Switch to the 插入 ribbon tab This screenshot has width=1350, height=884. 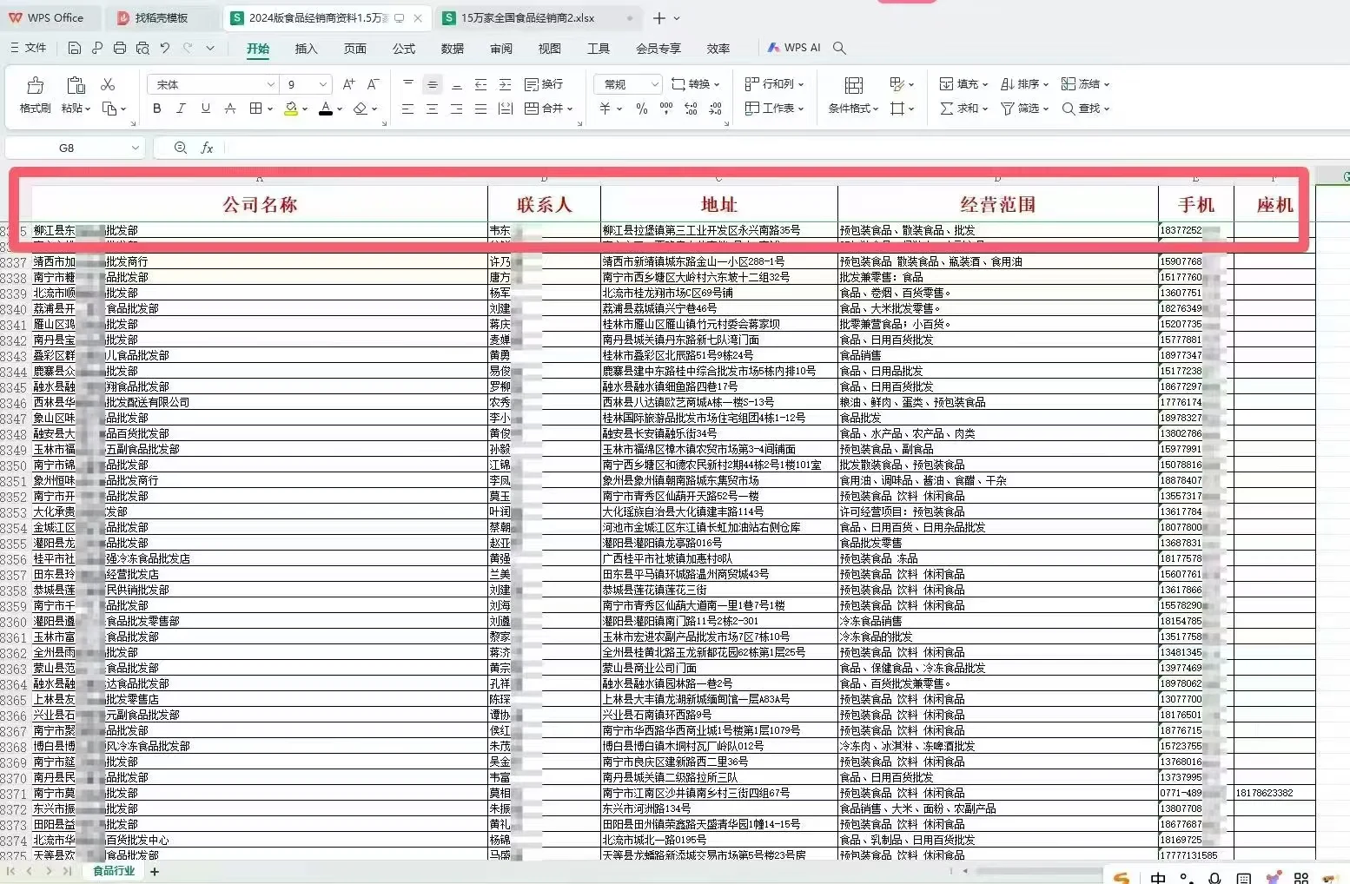pyautogui.click(x=305, y=49)
